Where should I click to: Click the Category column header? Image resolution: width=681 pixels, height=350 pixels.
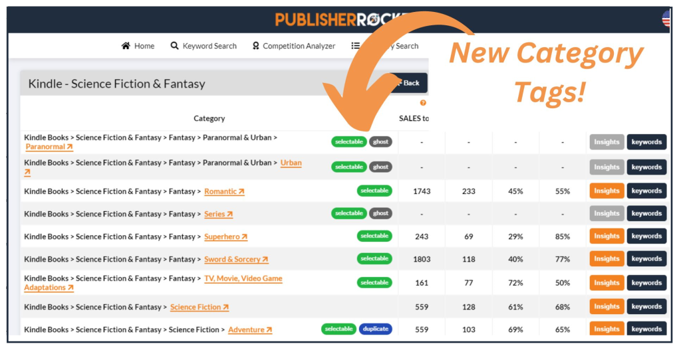pyautogui.click(x=209, y=118)
